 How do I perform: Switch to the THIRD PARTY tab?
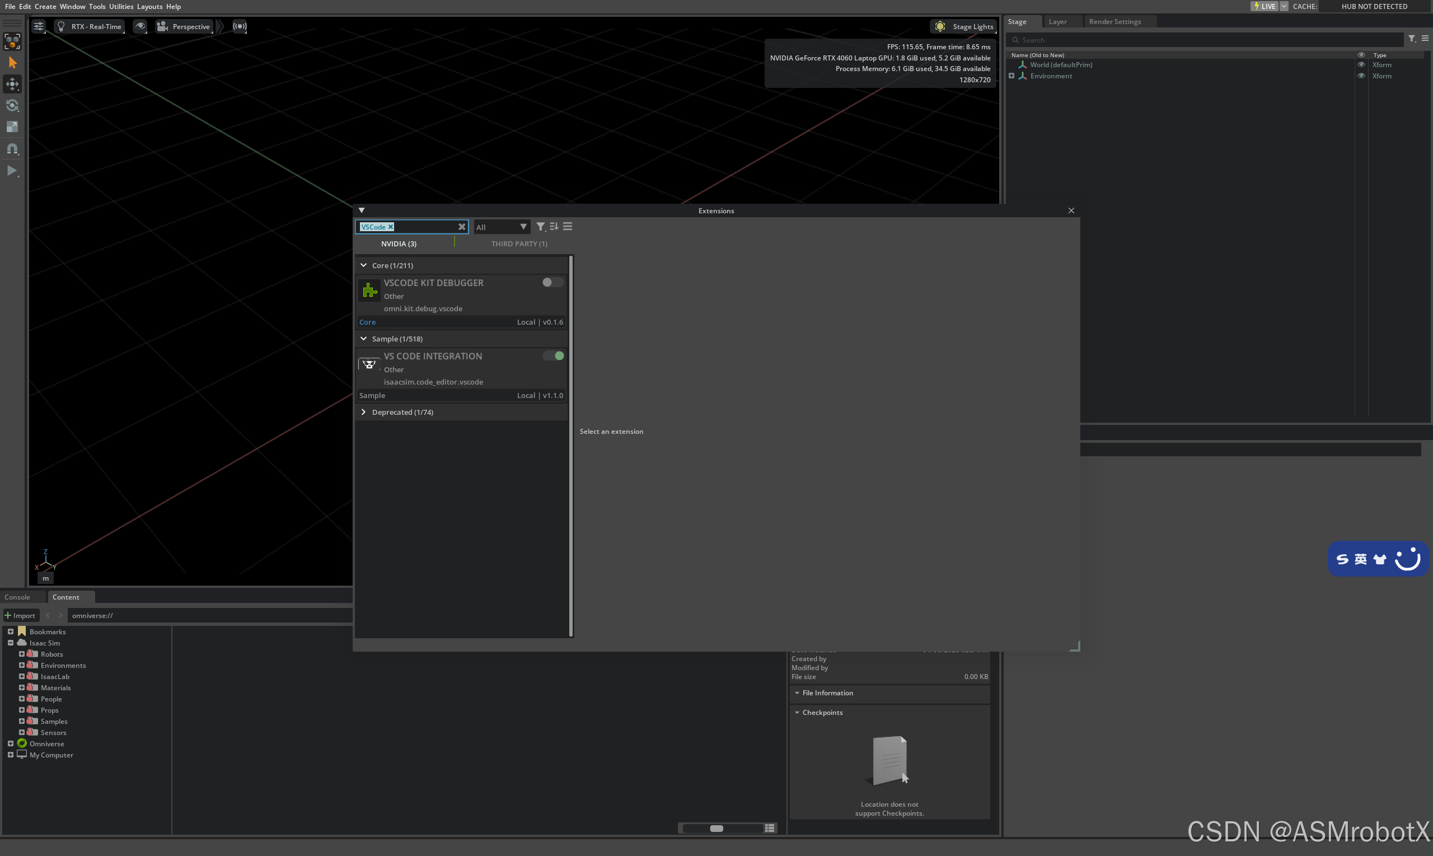(x=519, y=244)
